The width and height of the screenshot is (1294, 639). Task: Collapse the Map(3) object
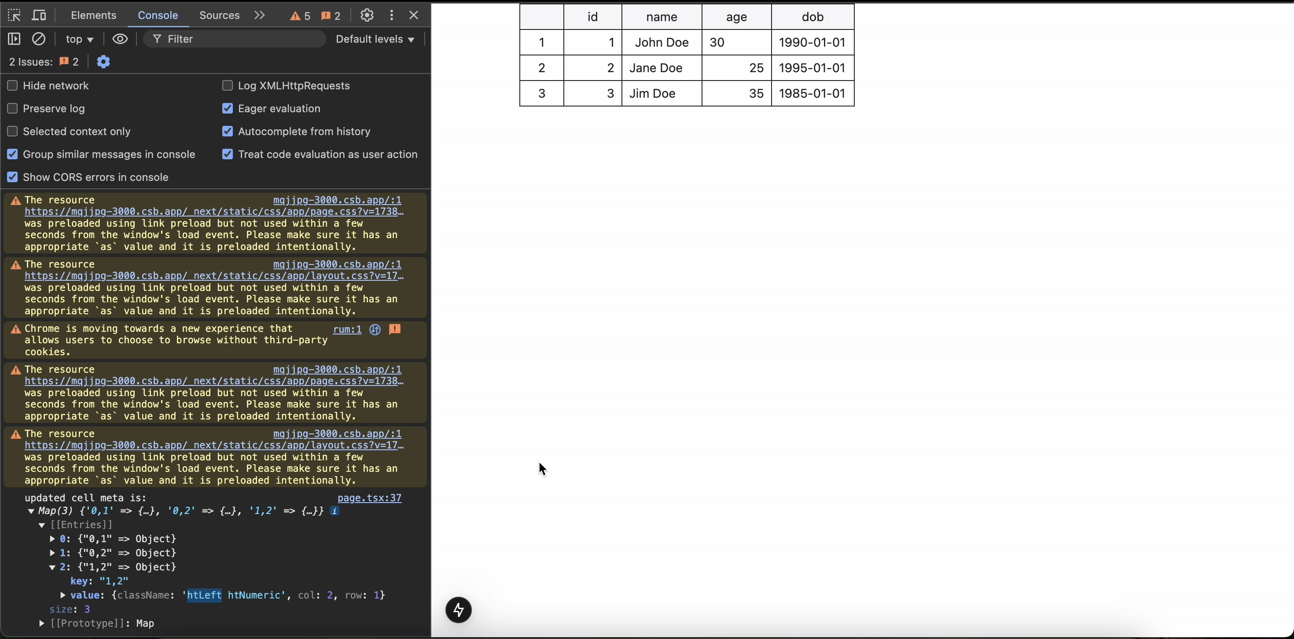(x=31, y=511)
